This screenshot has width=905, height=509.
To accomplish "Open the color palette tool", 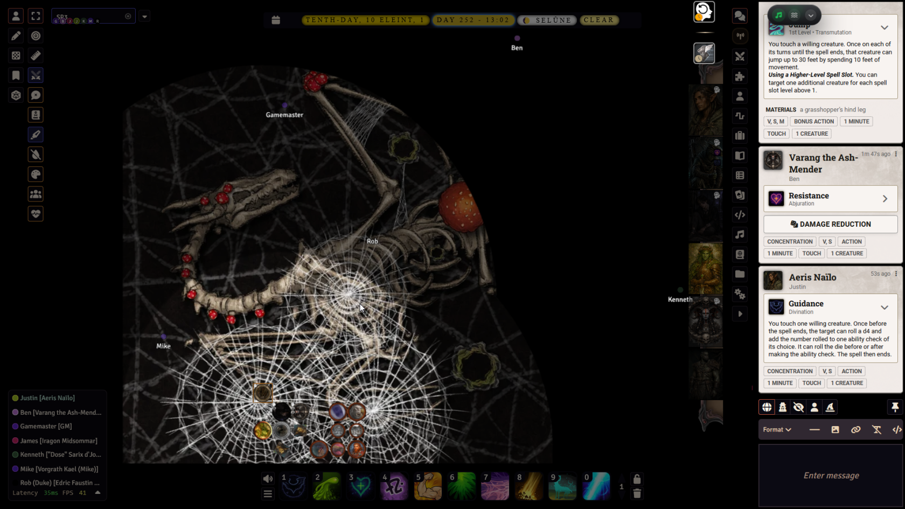I will tap(36, 175).
